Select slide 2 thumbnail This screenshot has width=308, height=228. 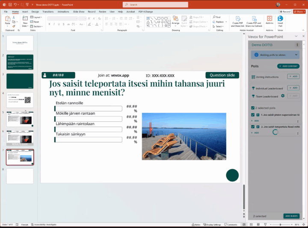(x=20, y=62)
